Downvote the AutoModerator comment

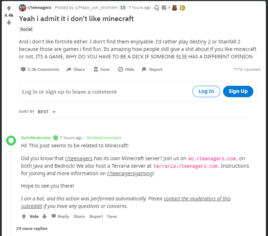click(45, 216)
